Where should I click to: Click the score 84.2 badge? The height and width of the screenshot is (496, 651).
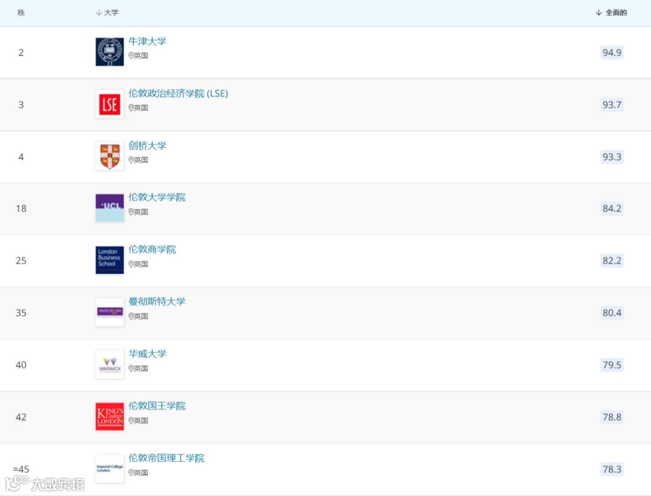[612, 209]
